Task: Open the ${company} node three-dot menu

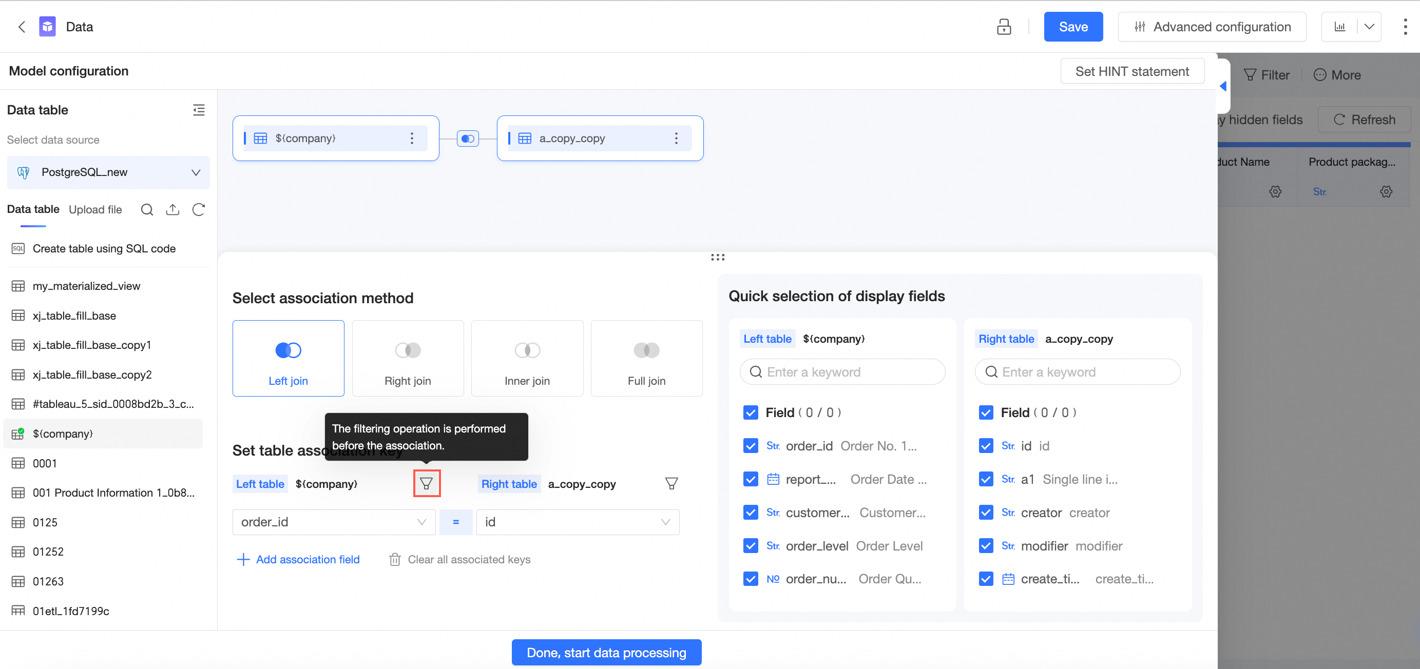Action: 411,139
